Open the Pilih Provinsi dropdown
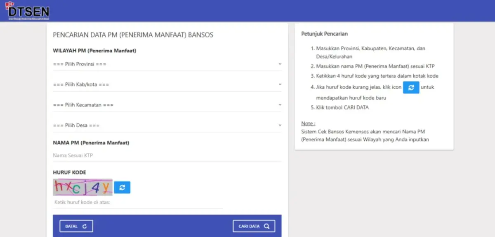Viewport: 495px width, 237px height. coord(165,64)
